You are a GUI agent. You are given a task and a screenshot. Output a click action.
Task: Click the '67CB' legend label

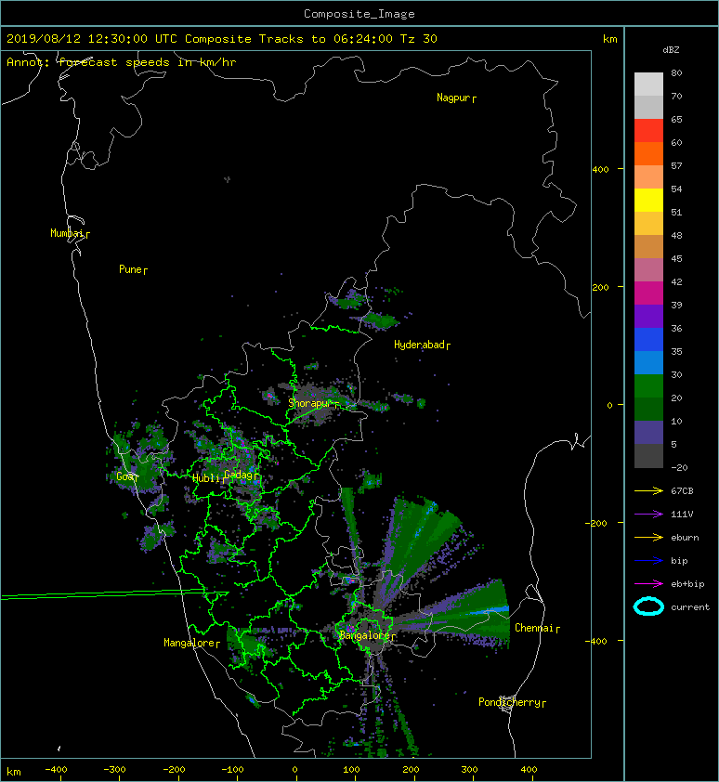(x=682, y=491)
